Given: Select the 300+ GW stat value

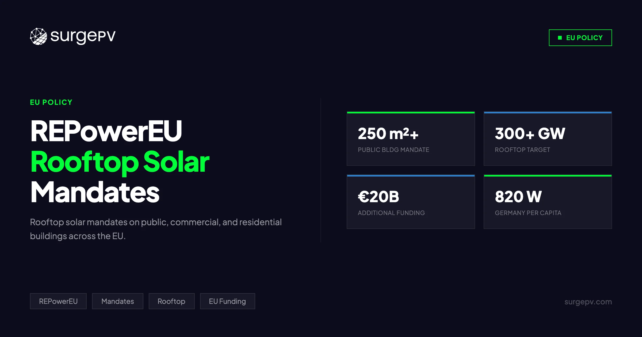Looking at the screenshot, I should coord(530,133).
